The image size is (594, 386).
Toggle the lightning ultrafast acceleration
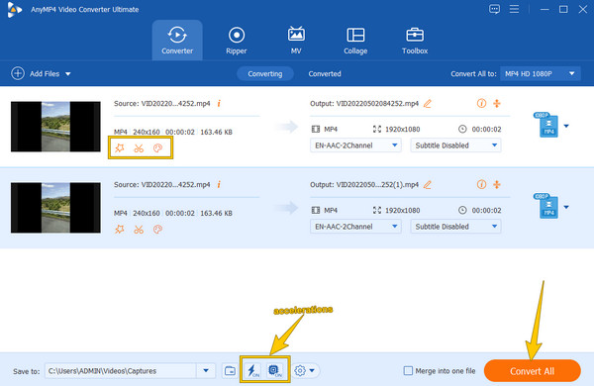point(253,370)
